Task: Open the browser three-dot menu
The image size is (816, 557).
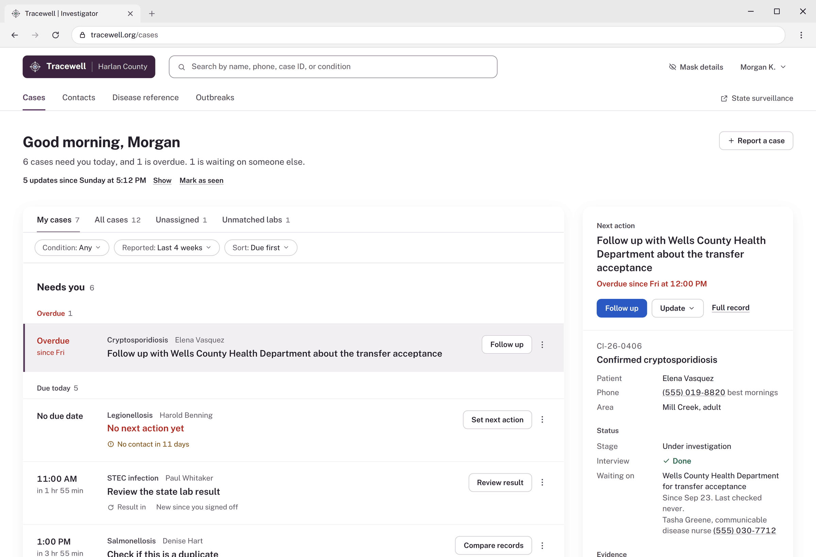Action: click(x=801, y=35)
